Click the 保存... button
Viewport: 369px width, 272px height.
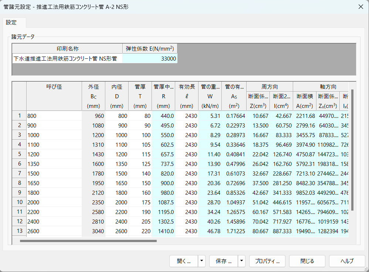223,261
